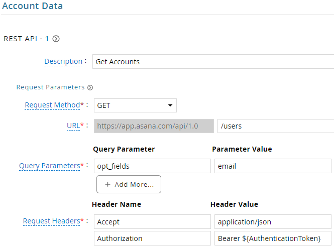Collapse the REST API - 1 section arrow
This screenshot has height=247, width=334.
click(x=56, y=39)
